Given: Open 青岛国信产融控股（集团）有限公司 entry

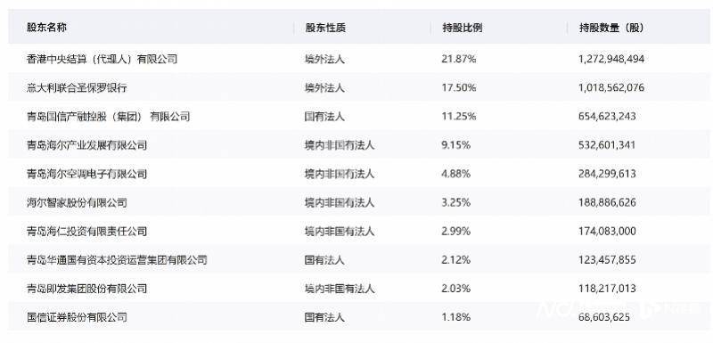Looking at the screenshot, I should 108,117.
